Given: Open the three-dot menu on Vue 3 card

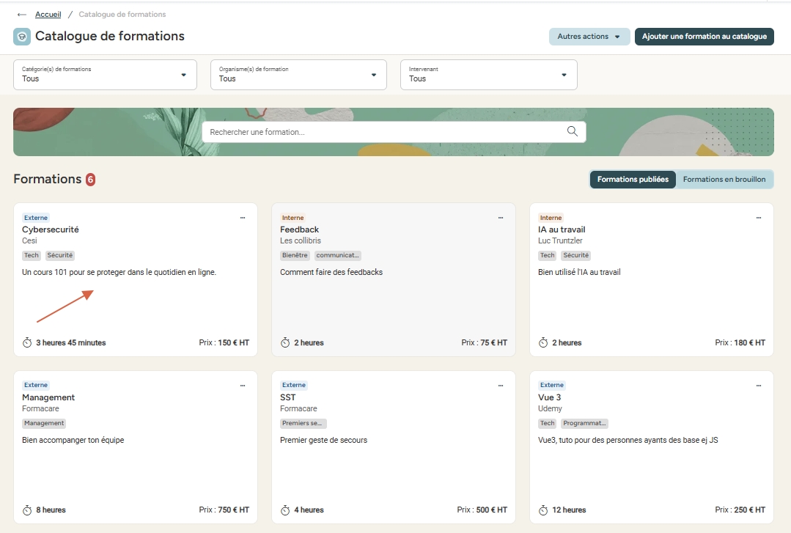Looking at the screenshot, I should click(x=759, y=386).
